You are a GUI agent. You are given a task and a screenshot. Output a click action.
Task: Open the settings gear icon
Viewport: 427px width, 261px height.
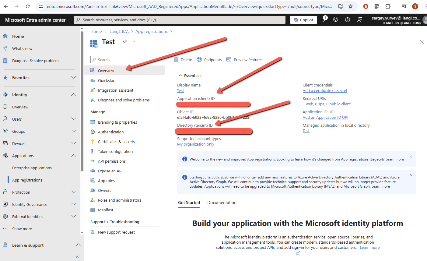coord(335,20)
